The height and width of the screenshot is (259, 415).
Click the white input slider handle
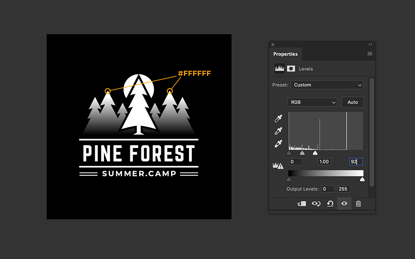pyautogui.click(x=315, y=153)
